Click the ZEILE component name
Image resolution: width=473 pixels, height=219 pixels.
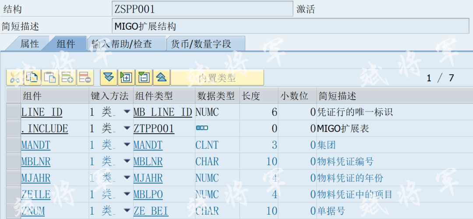coord(35,194)
